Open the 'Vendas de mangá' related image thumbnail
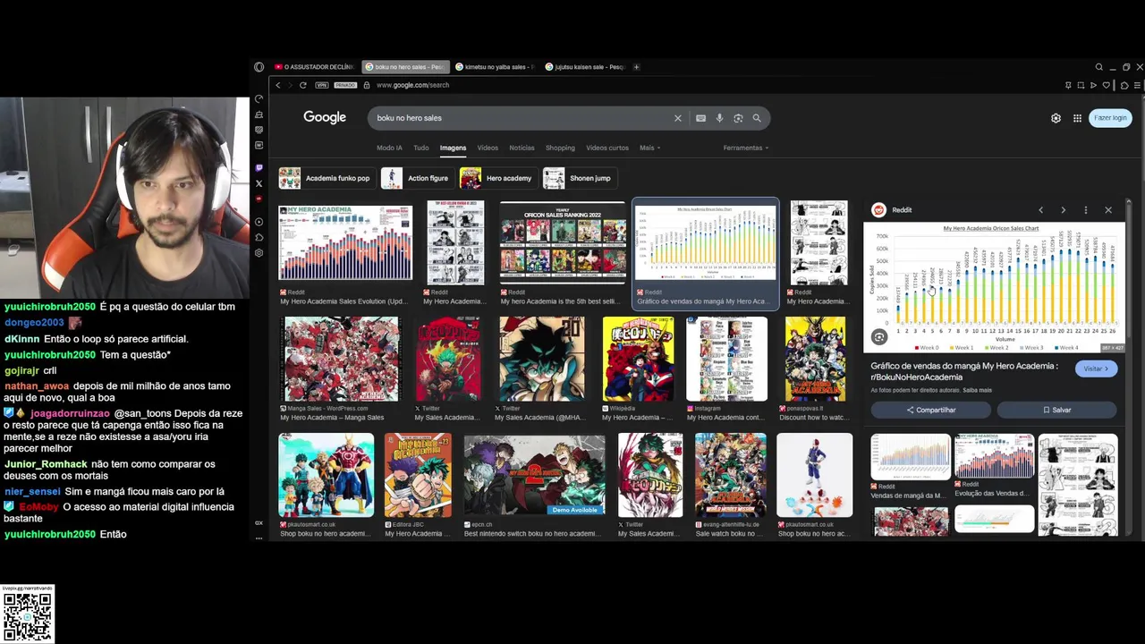1145x644 pixels. pos(911,457)
